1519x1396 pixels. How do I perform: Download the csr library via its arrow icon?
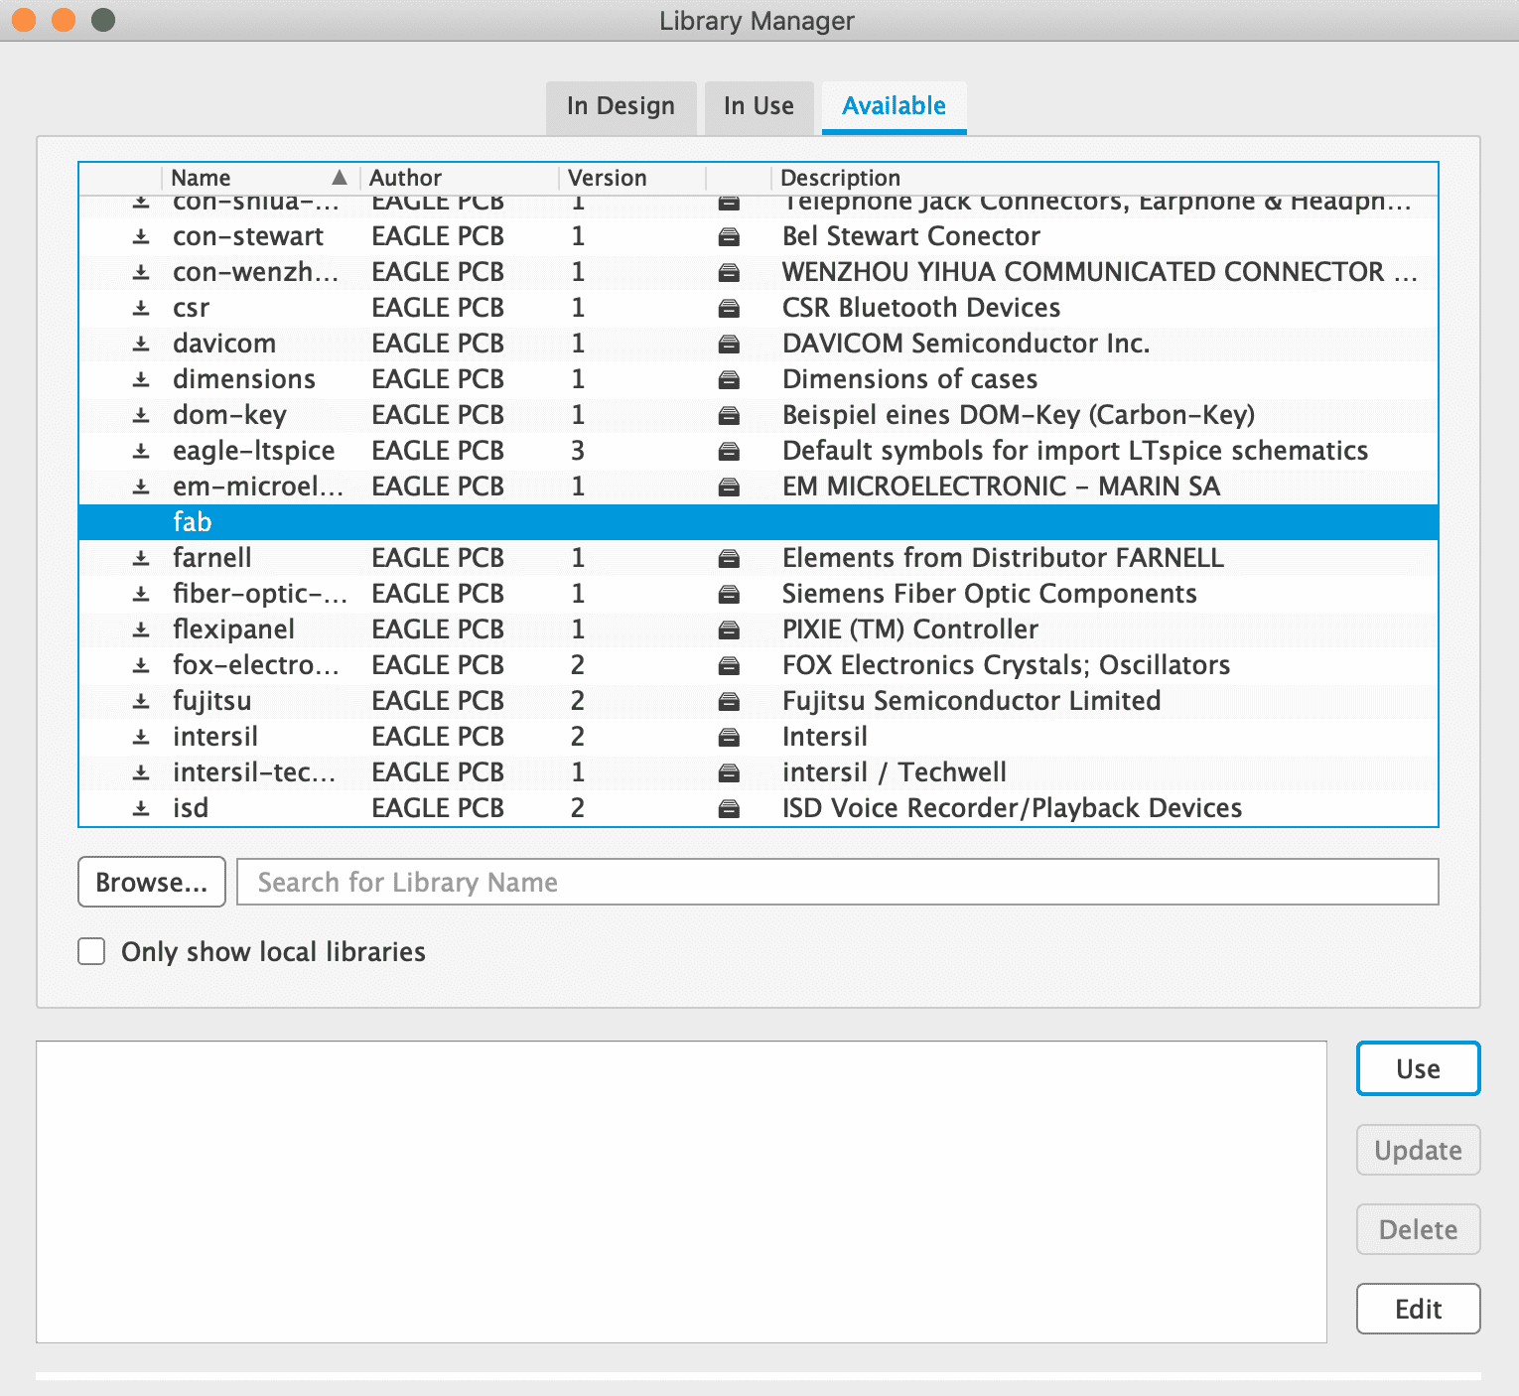point(141,308)
